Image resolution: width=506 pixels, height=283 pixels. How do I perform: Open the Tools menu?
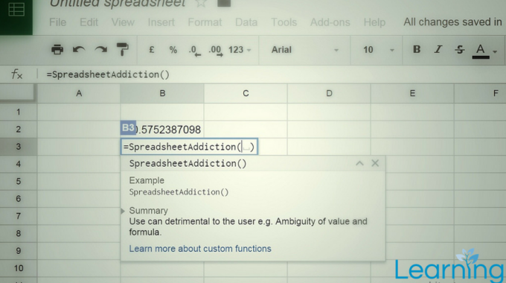[284, 22]
